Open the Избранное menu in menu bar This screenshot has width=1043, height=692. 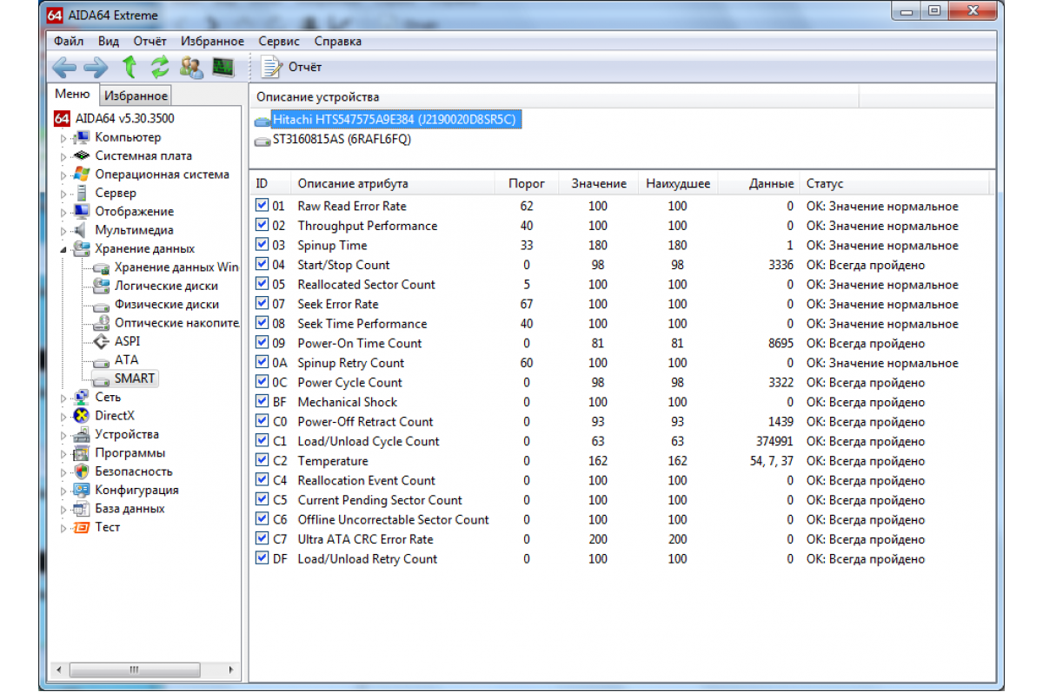(213, 41)
